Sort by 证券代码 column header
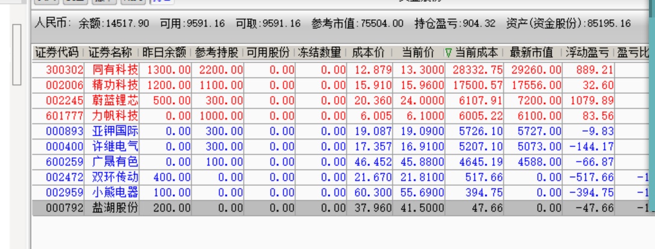 pyautogui.click(x=57, y=53)
